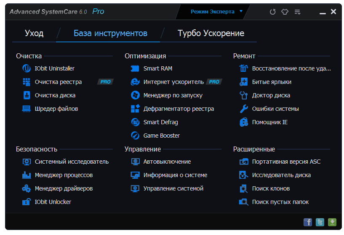344x235 pixels.
Task: Open Доктор диска text link
Action: [x=271, y=95]
